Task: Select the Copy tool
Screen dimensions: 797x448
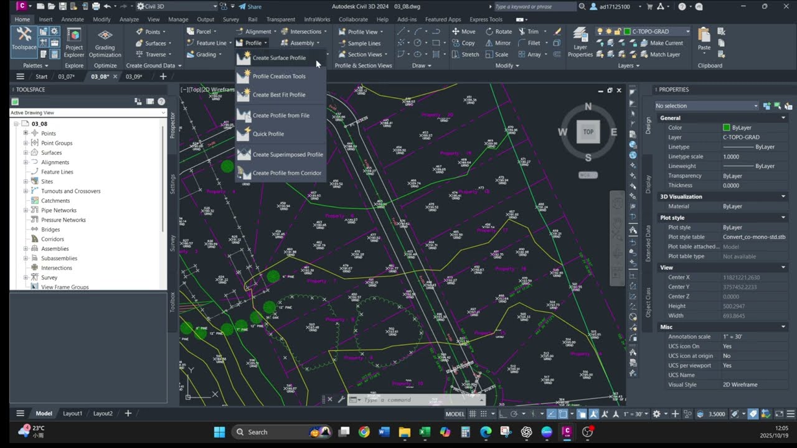Action: [x=463, y=43]
